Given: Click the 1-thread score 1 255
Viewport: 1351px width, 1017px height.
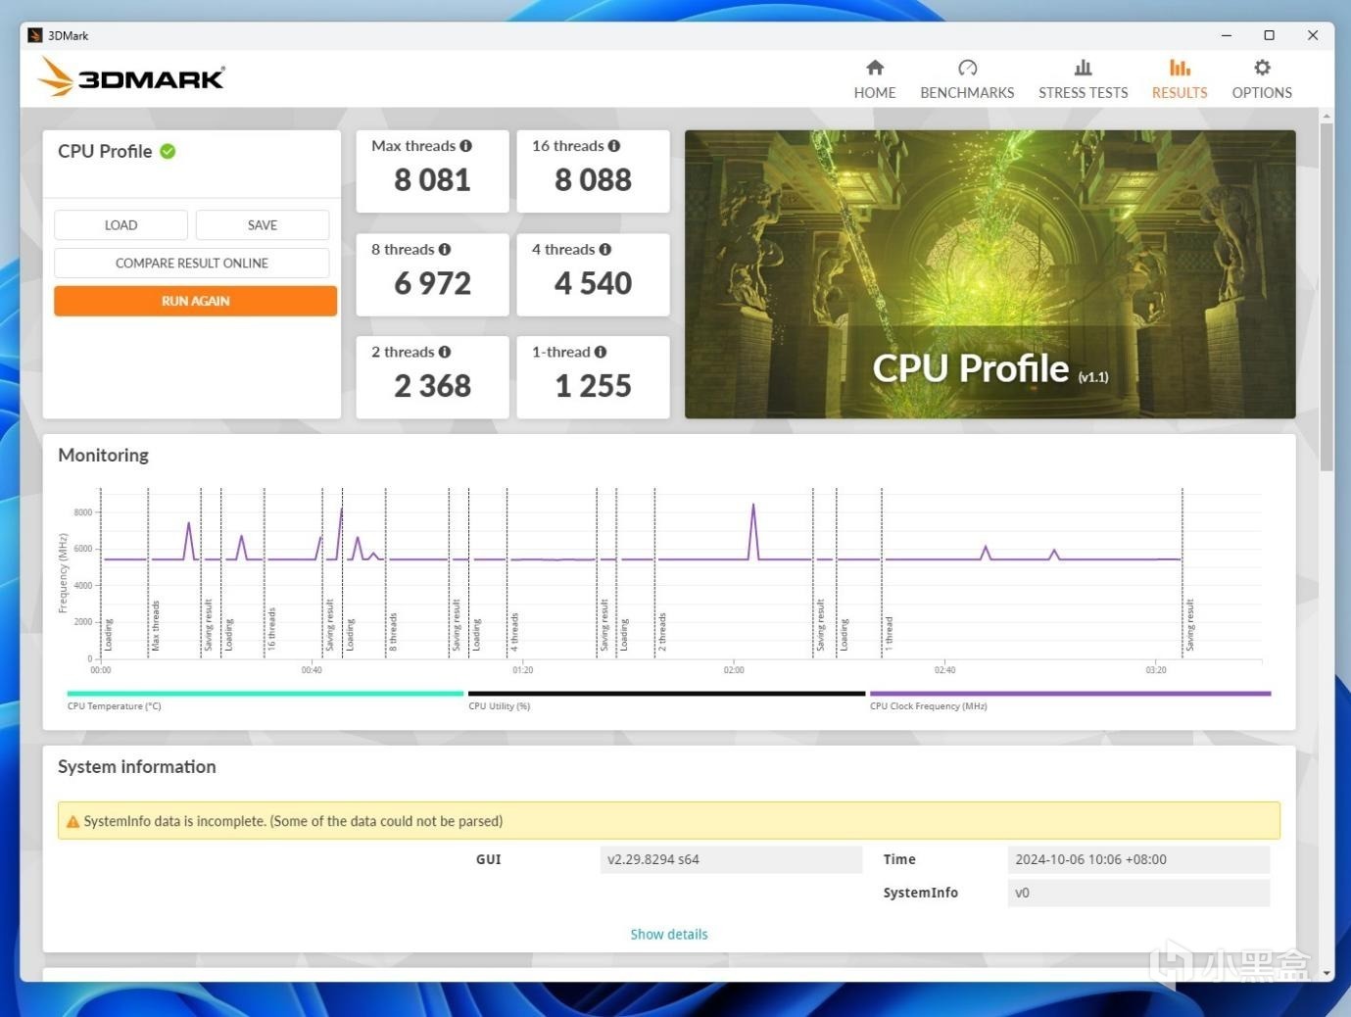Looking at the screenshot, I should (593, 386).
